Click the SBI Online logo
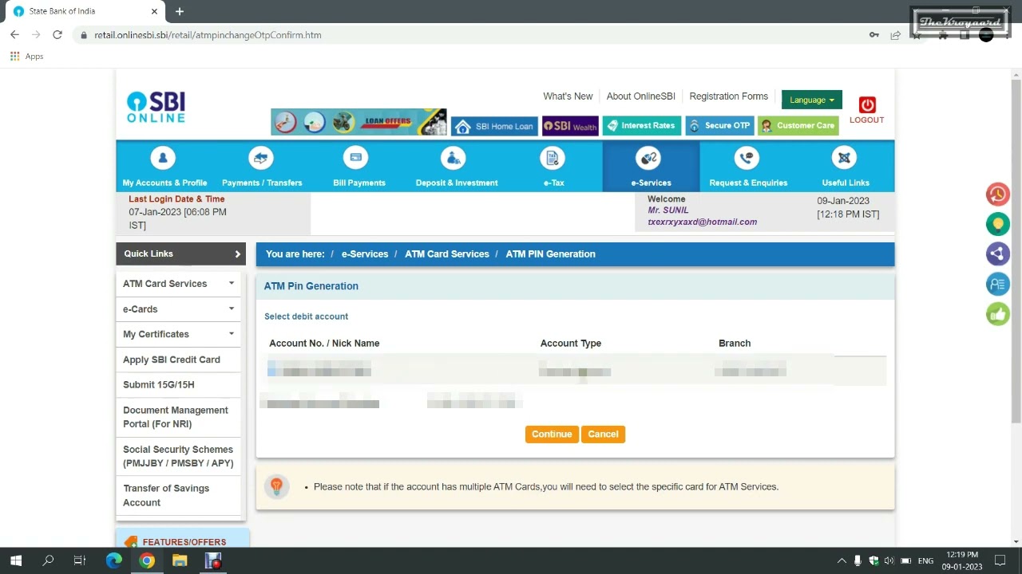The height and width of the screenshot is (574, 1022). (x=156, y=107)
